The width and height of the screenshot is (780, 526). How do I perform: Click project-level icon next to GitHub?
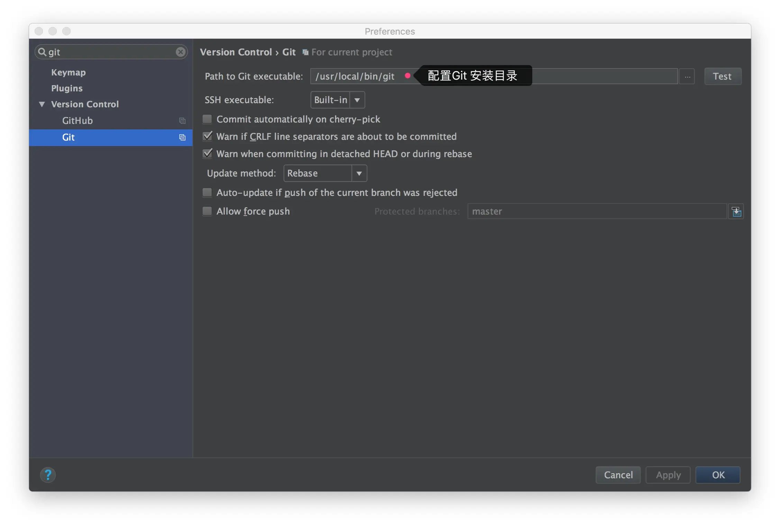click(182, 121)
